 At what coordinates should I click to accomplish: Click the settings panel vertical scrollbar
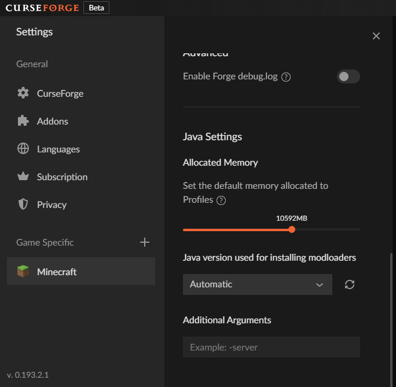(391, 319)
